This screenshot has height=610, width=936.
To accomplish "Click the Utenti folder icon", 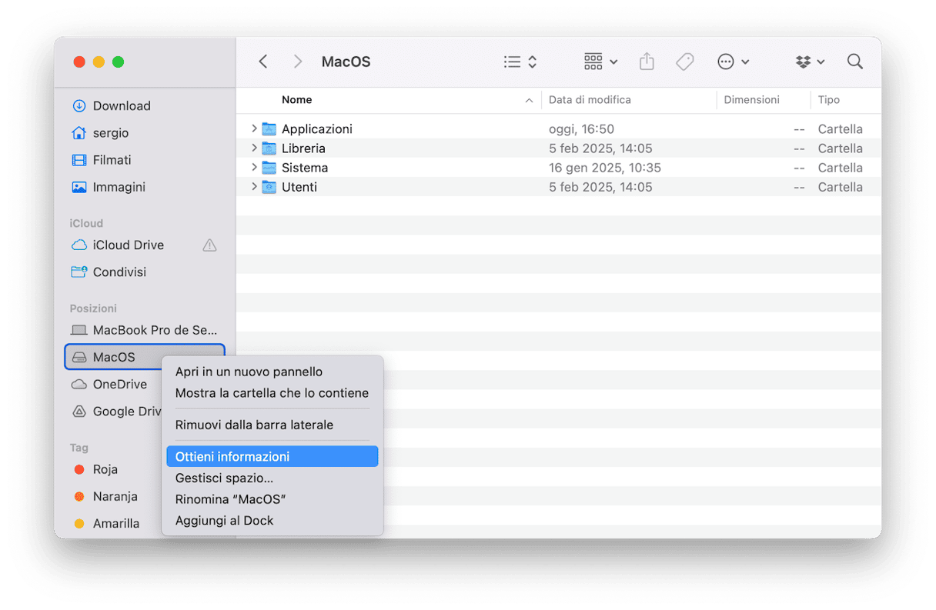I will tap(269, 186).
